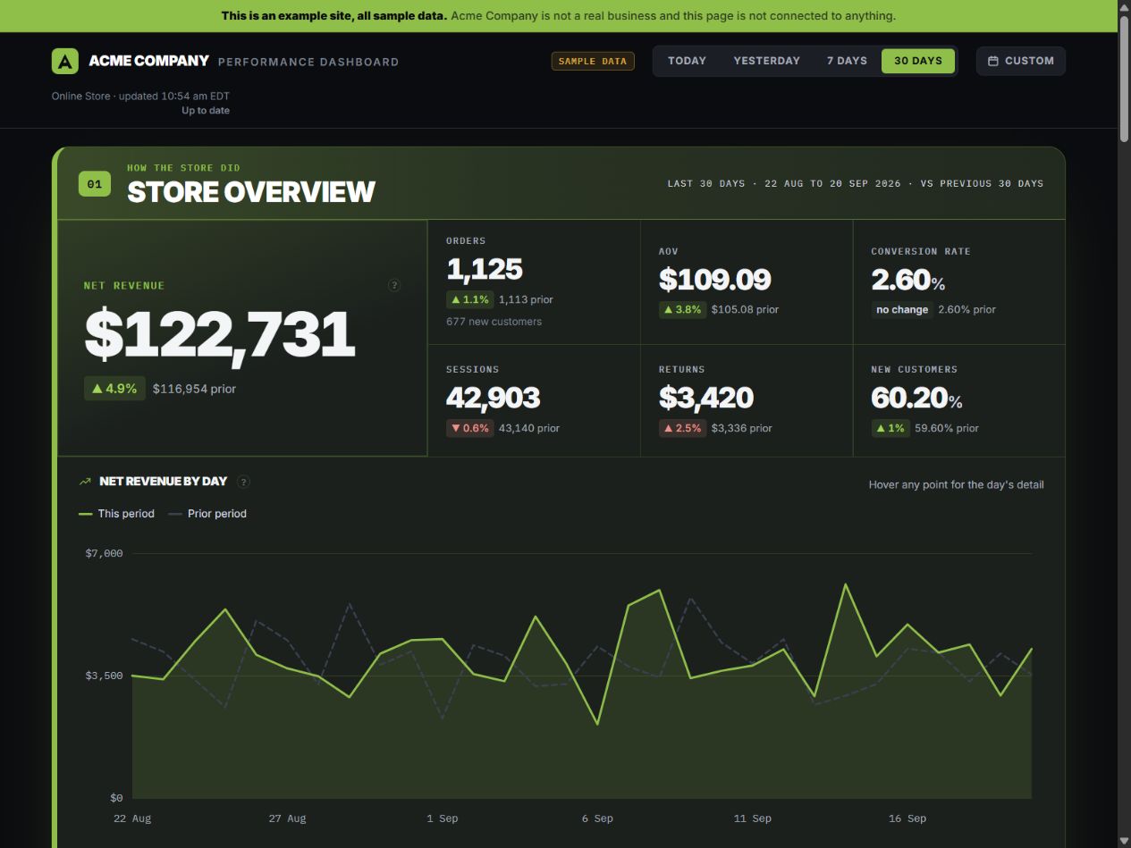Click the Sessions value 42,903
This screenshot has height=848, width=1131.
pos(494,398)
